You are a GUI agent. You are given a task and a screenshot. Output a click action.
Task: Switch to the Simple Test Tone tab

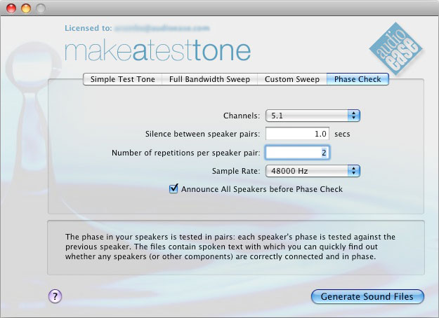pyautogui.click(x=123, y=79)
